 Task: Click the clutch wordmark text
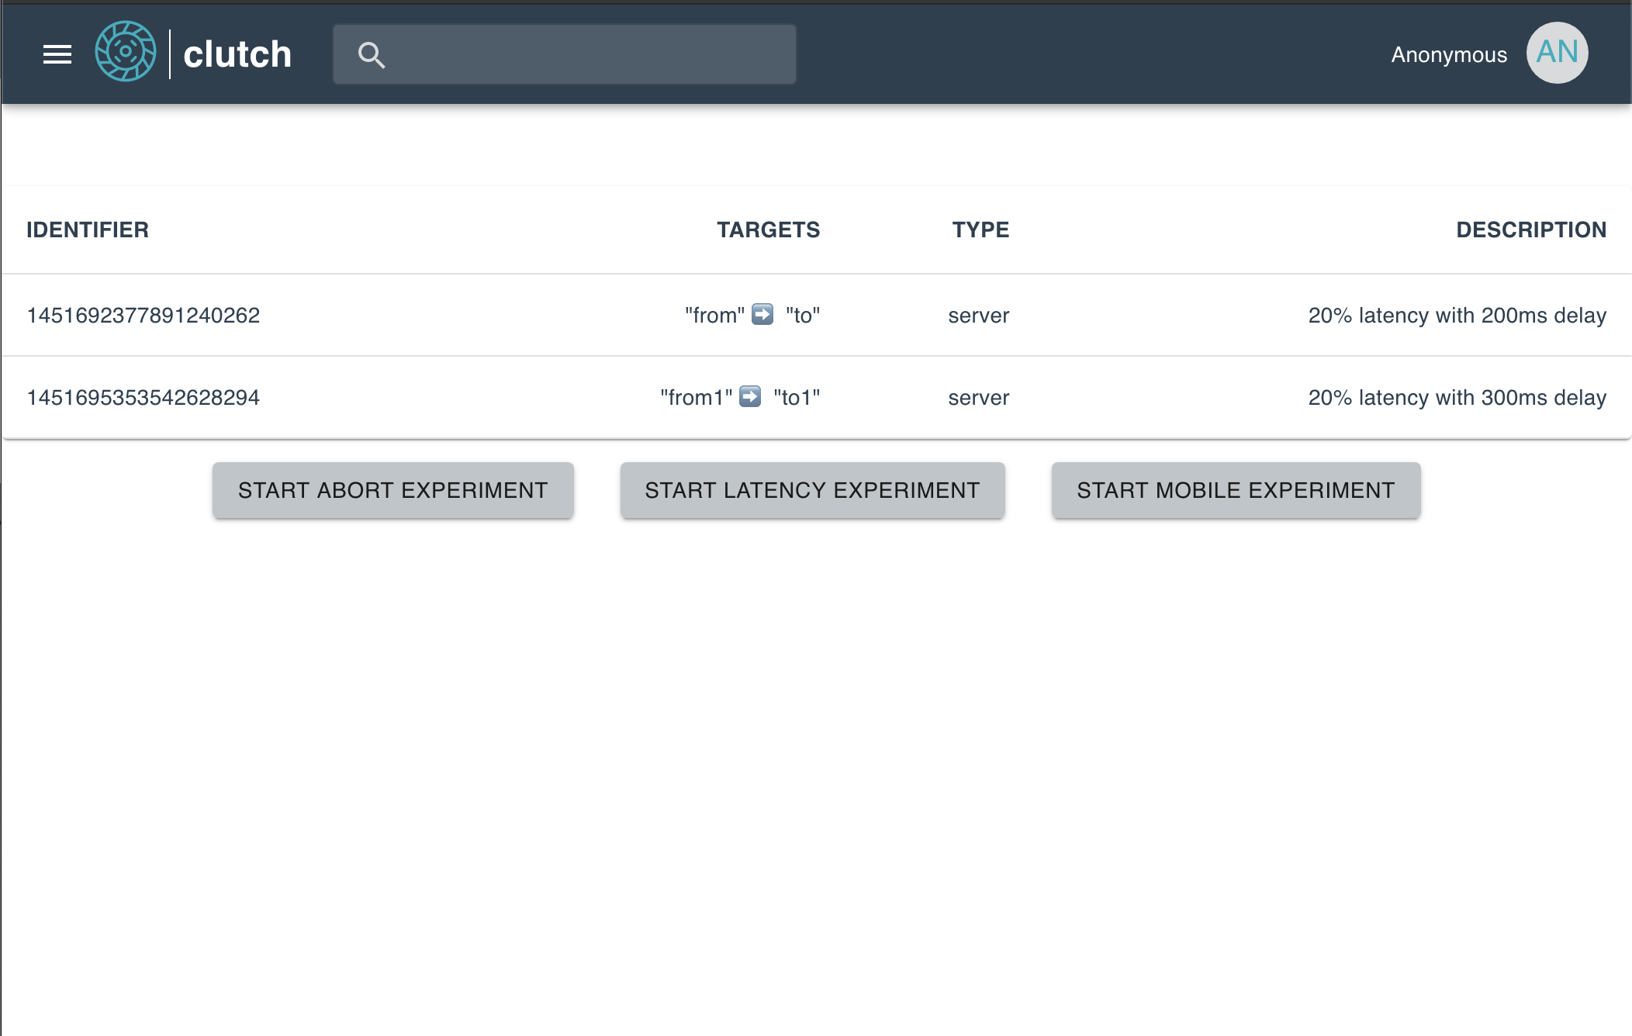click(x=237, y=55)
